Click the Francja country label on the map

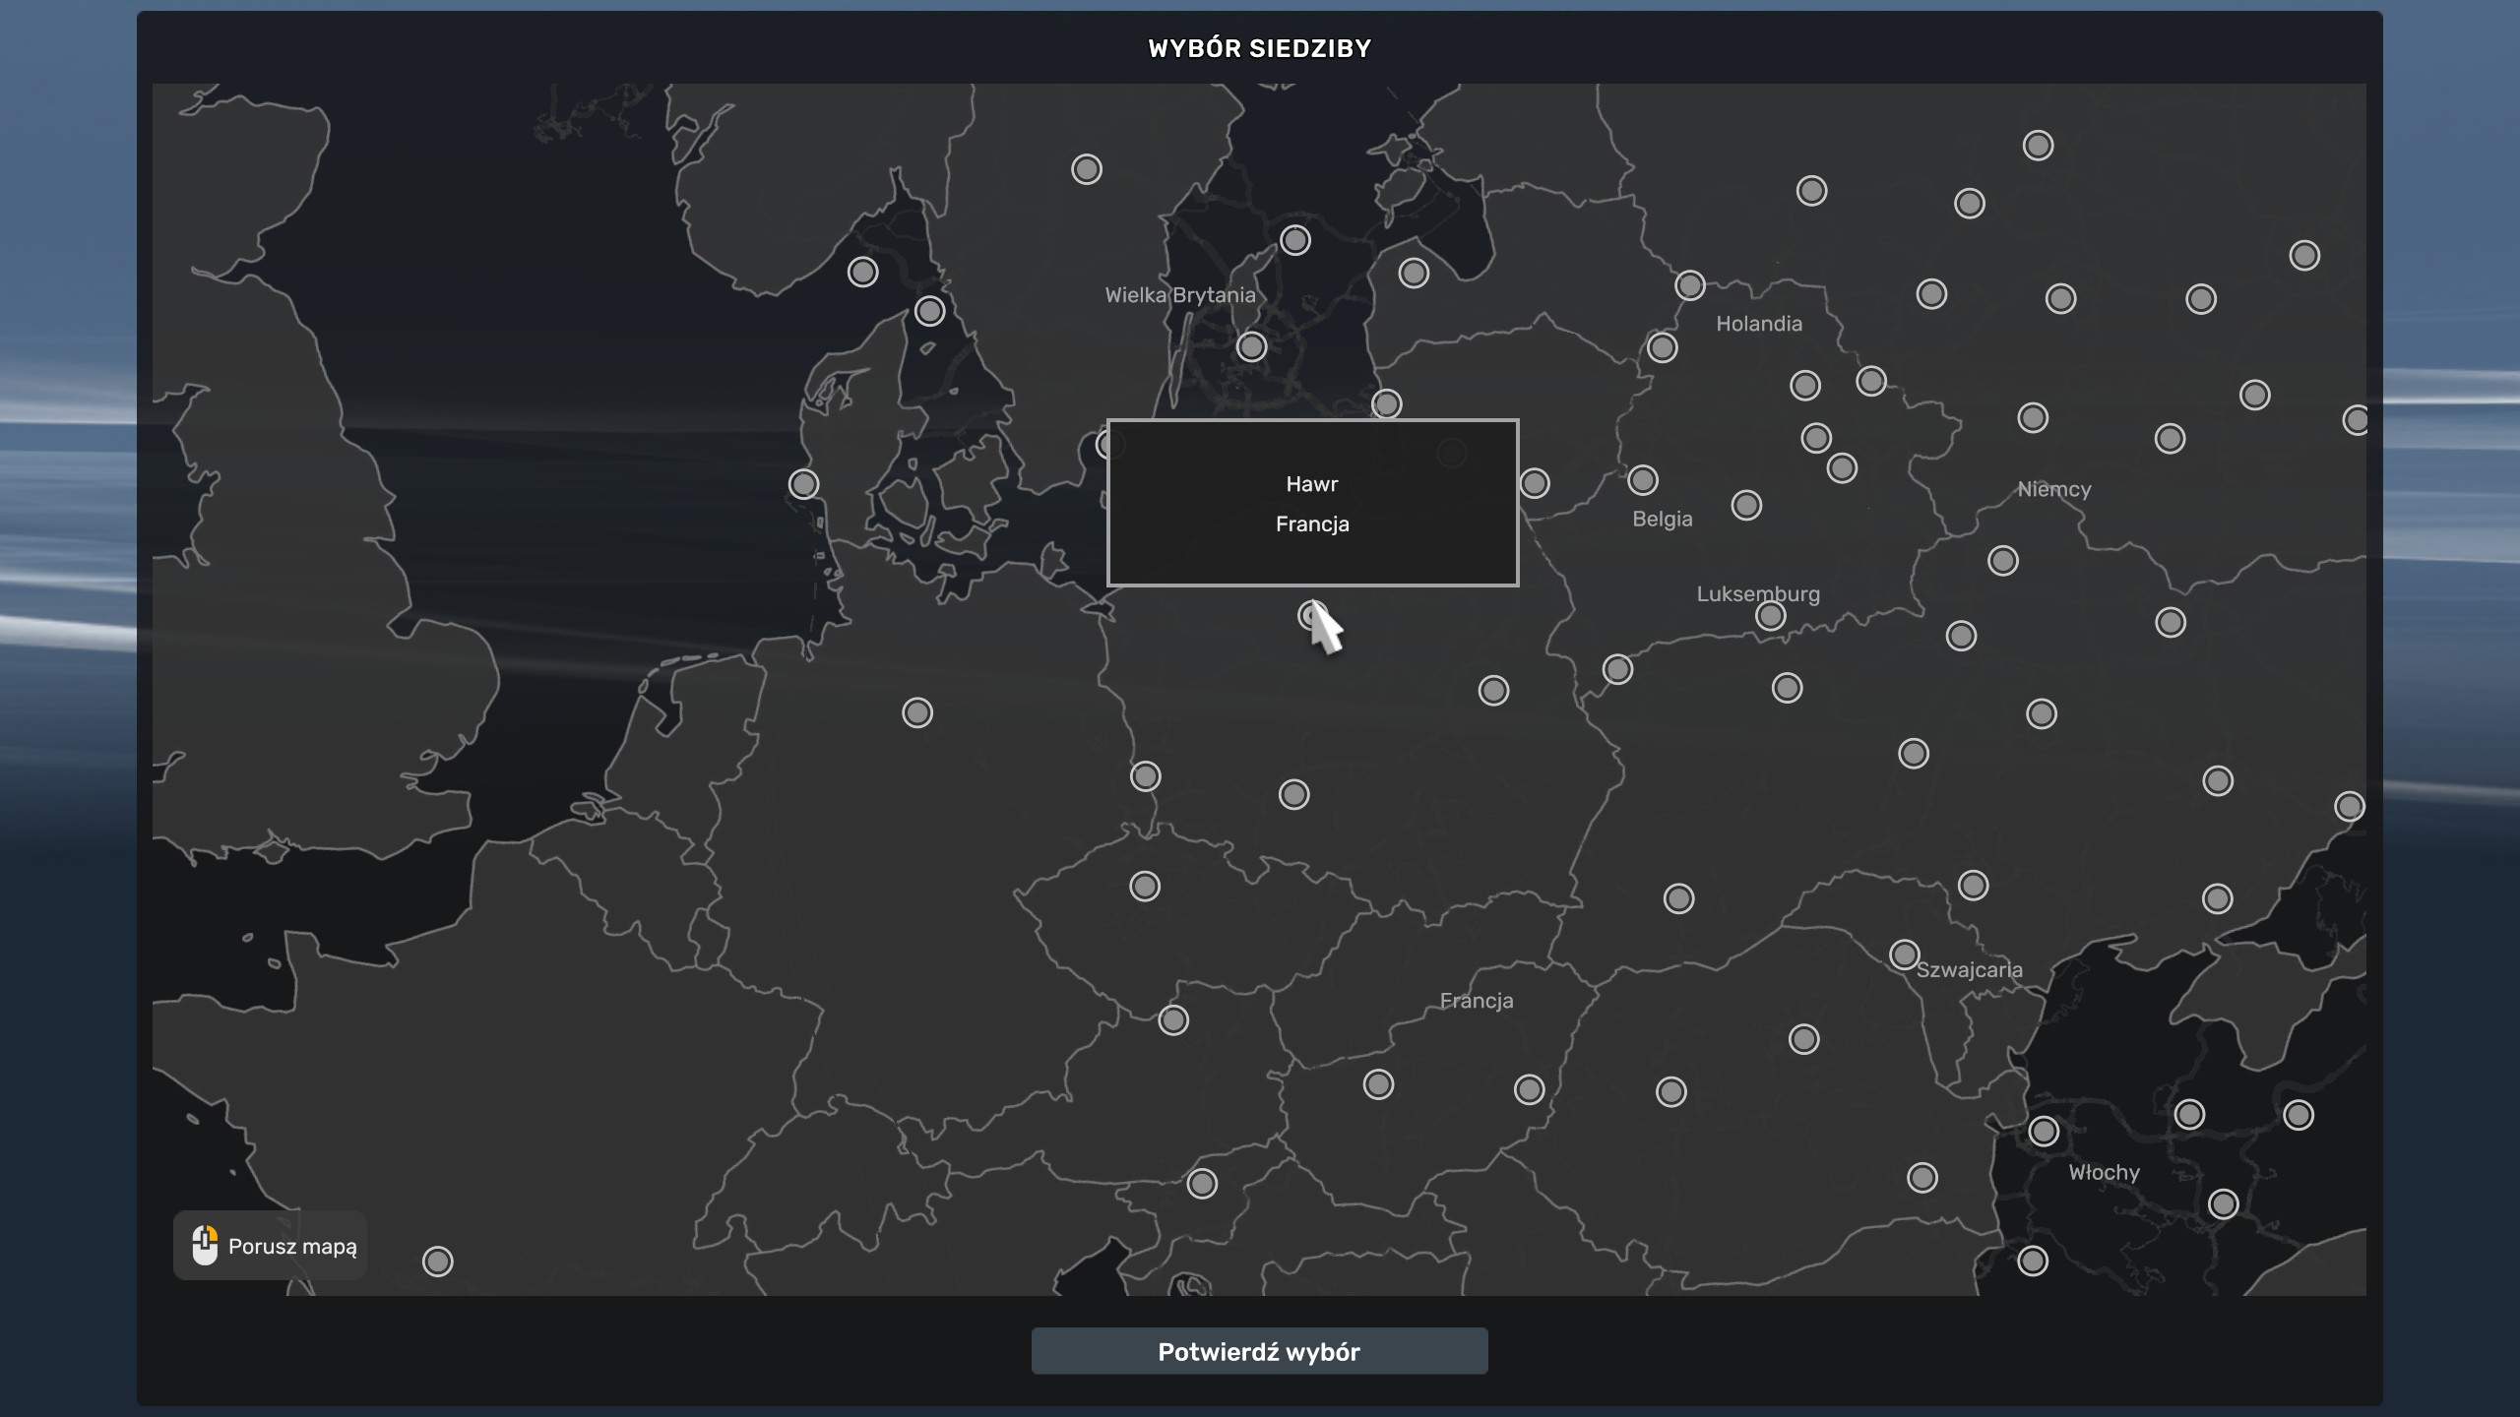pos(1476,1001)
